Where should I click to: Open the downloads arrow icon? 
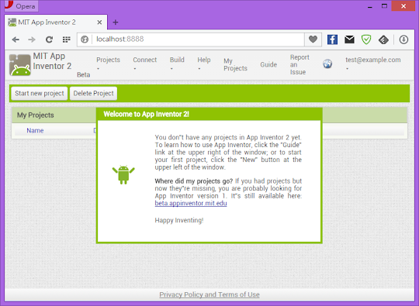(403, 40)
